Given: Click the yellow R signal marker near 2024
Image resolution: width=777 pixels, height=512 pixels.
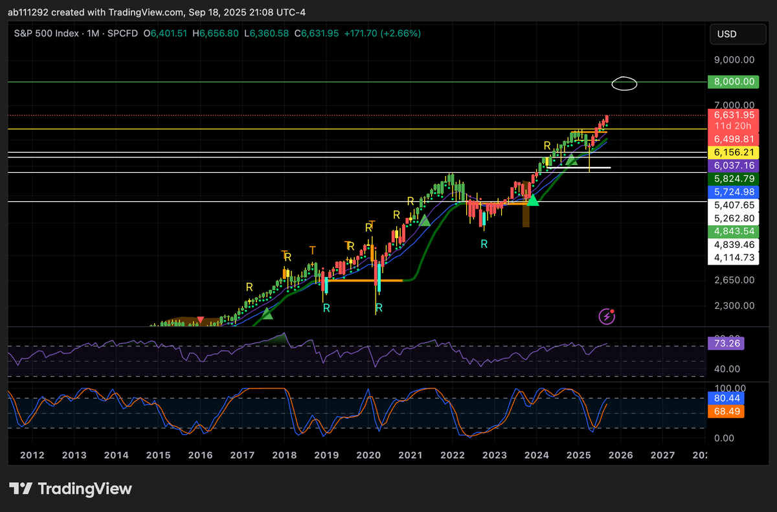Looking at the screenshot, I should 546,146.
